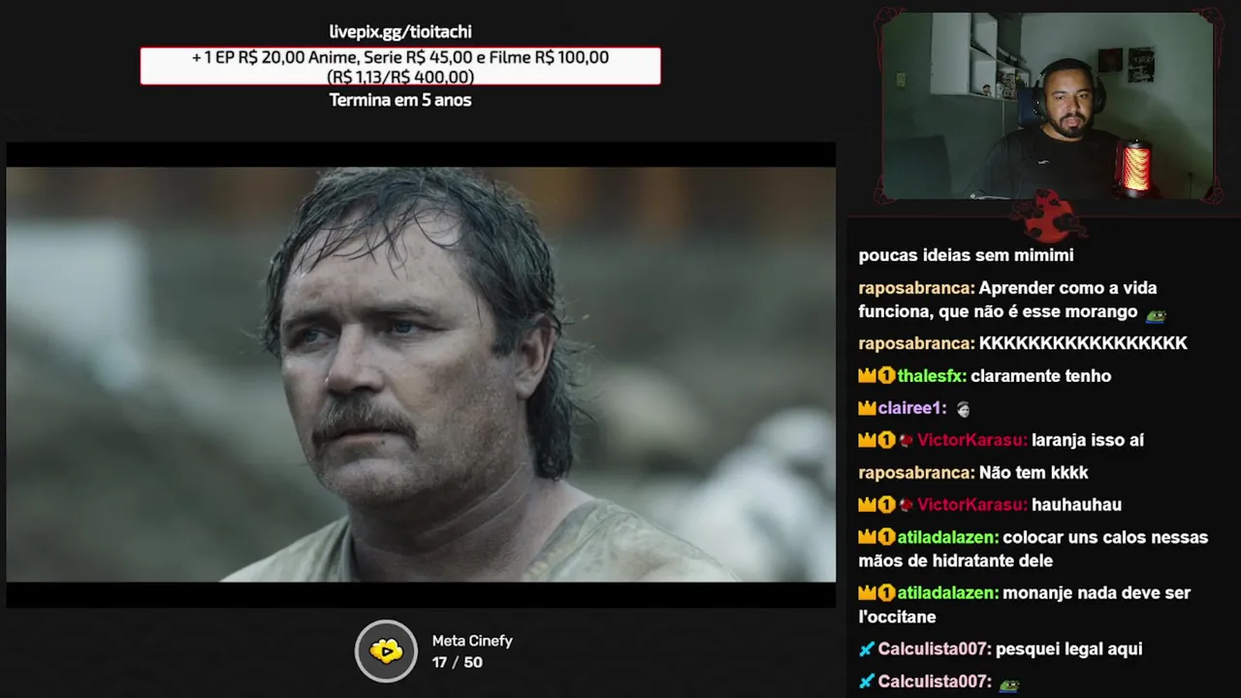Click the 'claramente tenho' message text
This screenshot has height=698, width=1241.
coord(1041,376)
